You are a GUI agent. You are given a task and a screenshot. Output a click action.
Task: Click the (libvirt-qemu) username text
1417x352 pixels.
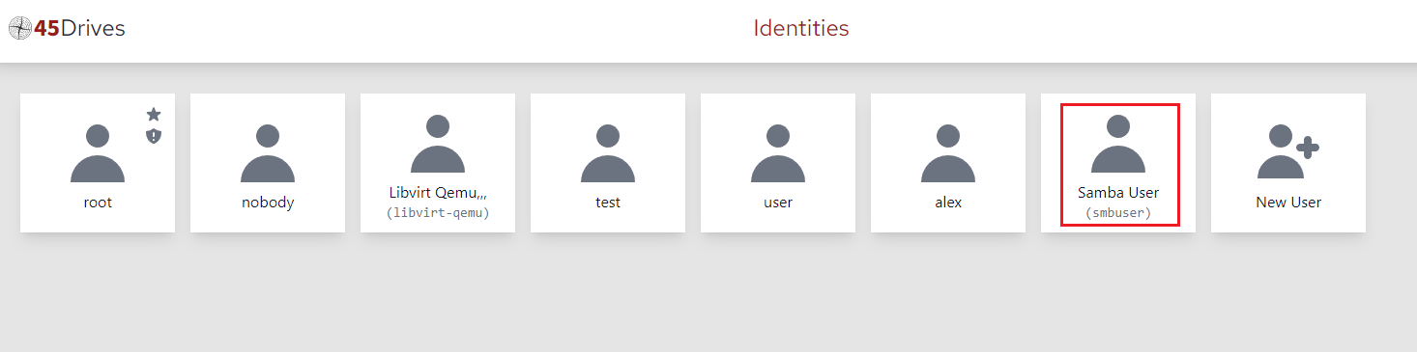point(438,213)
